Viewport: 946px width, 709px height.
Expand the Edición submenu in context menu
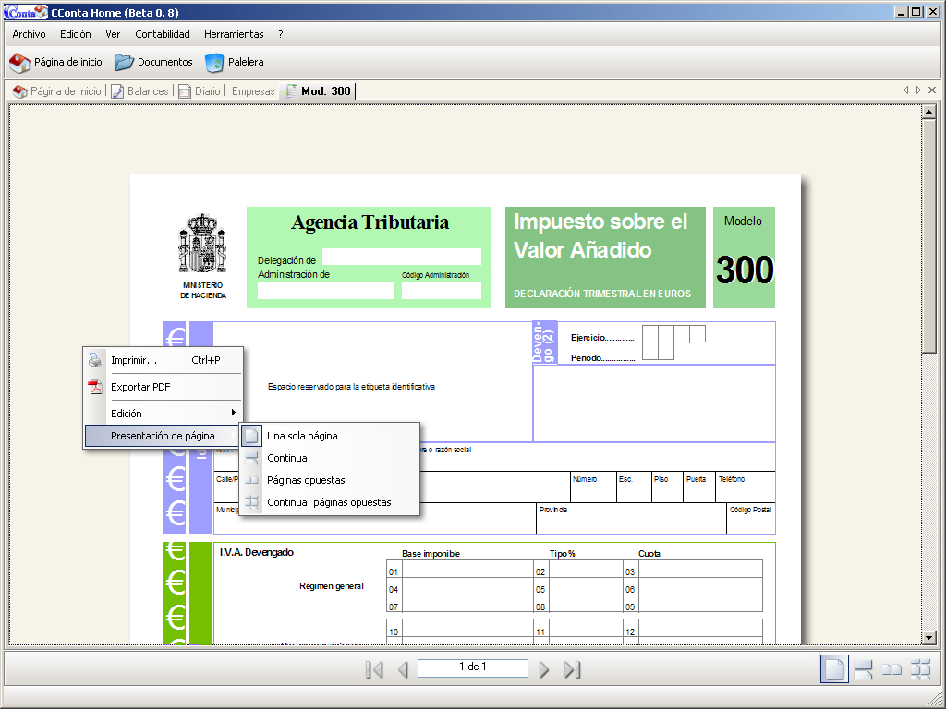pos(163,413)
